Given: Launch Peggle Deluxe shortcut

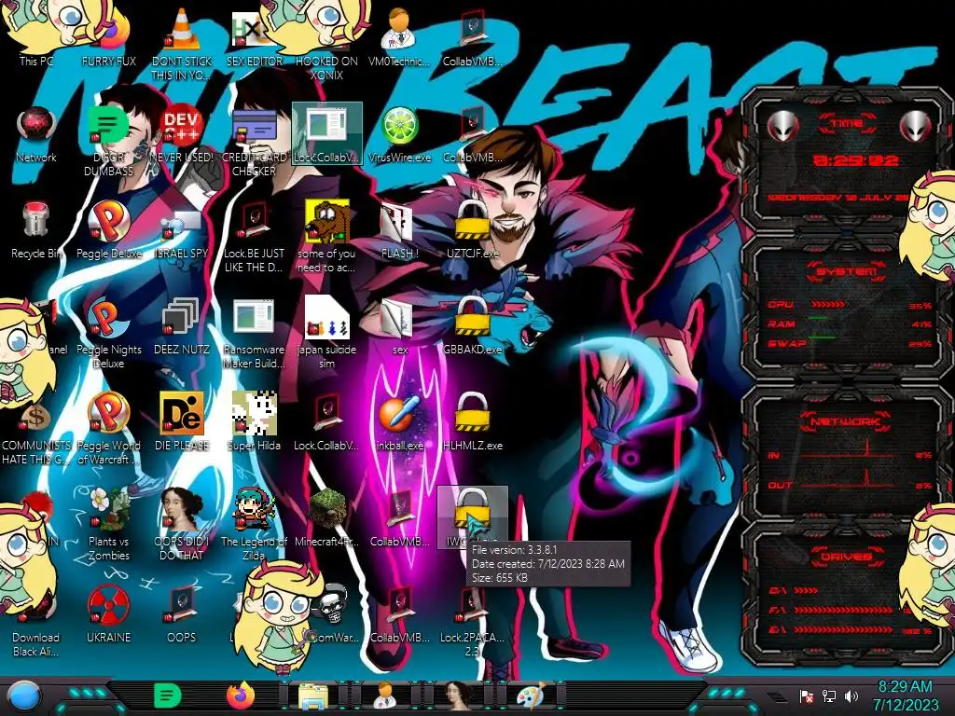Looking at the screenshot, I should 109,230.
